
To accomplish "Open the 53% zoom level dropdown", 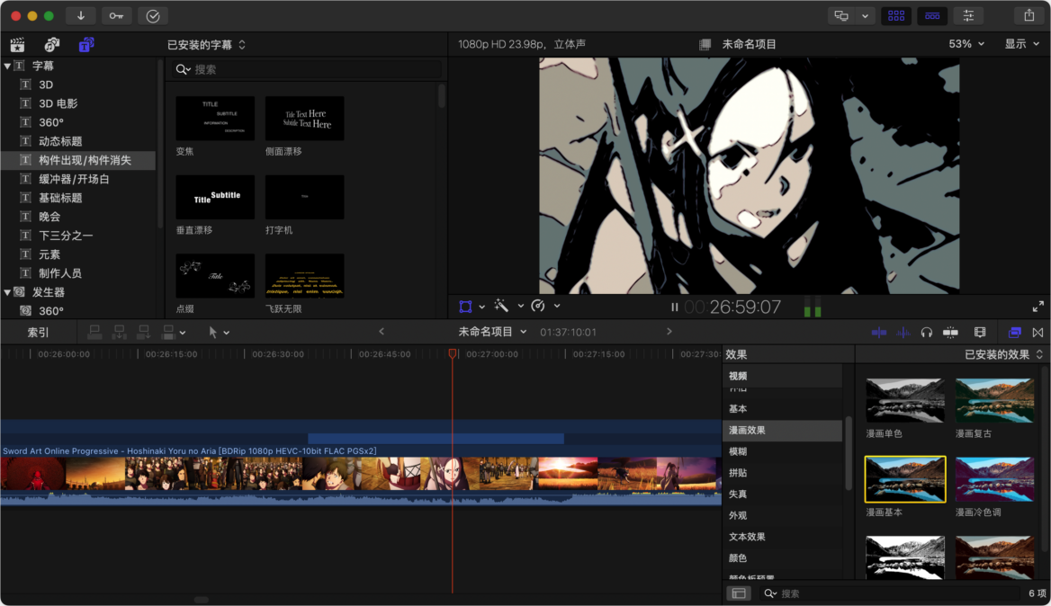I will pos(966,44).
